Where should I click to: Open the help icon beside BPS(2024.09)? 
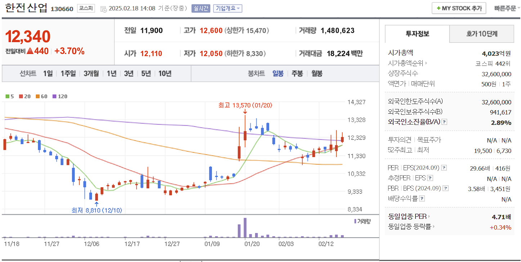[445, 188]
